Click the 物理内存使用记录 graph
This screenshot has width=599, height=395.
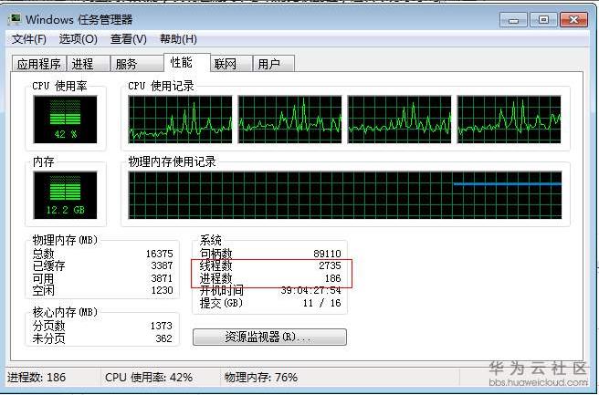coord(345,195)
